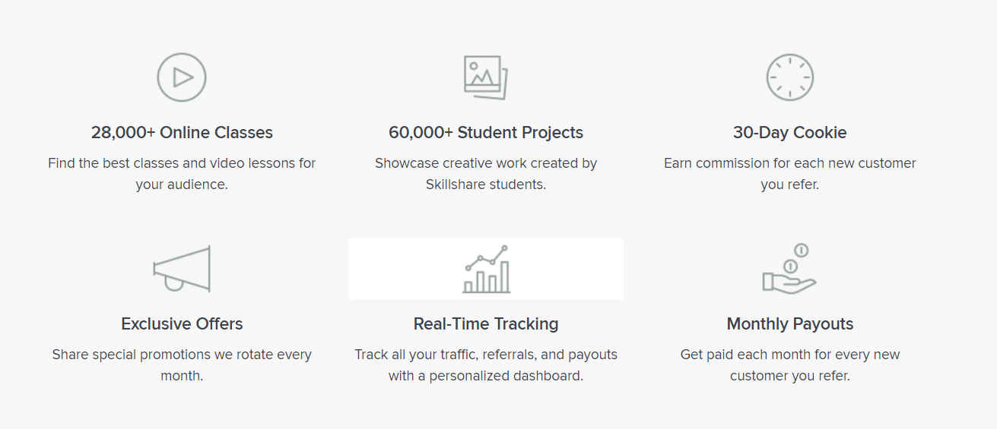997x429 pixels.
Task: Click the clock icon above 30-Day Cookie
Action: 790,77
